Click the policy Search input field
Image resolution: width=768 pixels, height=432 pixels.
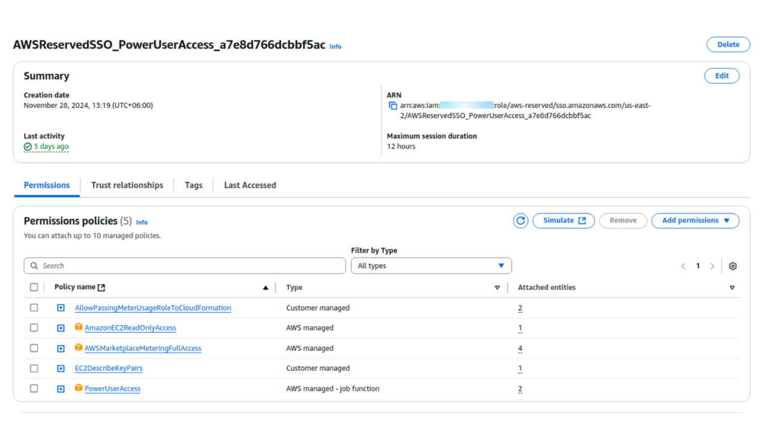click(185, 266)
